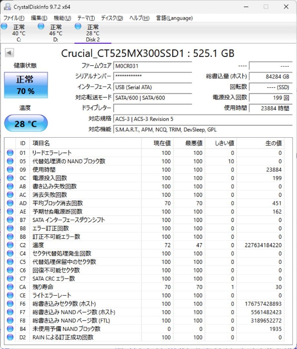Switch to the Disk 2 28 °C tab
This screenshot has height=349, width=297.
click(93, 33)
